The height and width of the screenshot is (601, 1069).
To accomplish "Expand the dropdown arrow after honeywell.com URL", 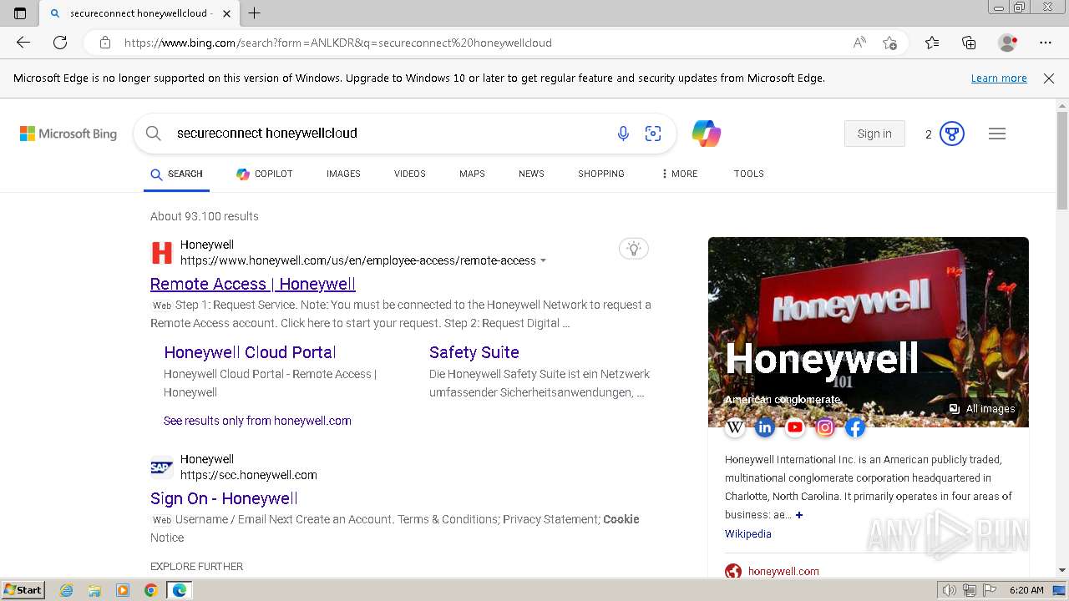I will coord(543,260).
